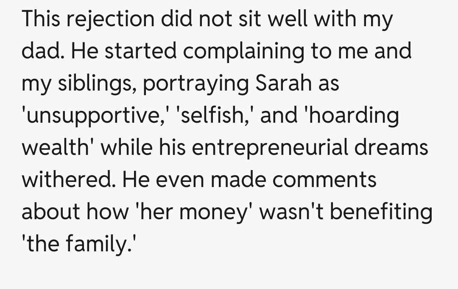
Task: Click the word 'started' in second line
Action: 140,52
